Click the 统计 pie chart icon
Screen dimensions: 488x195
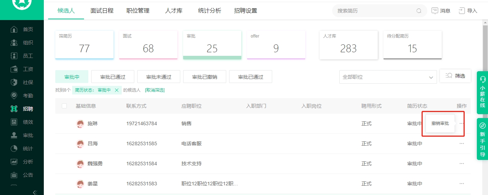tap(14, 148)
